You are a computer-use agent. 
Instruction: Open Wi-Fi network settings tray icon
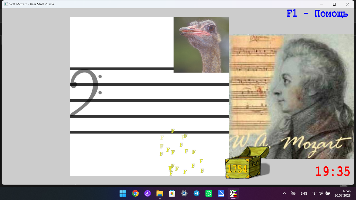(x=314, y=193)
